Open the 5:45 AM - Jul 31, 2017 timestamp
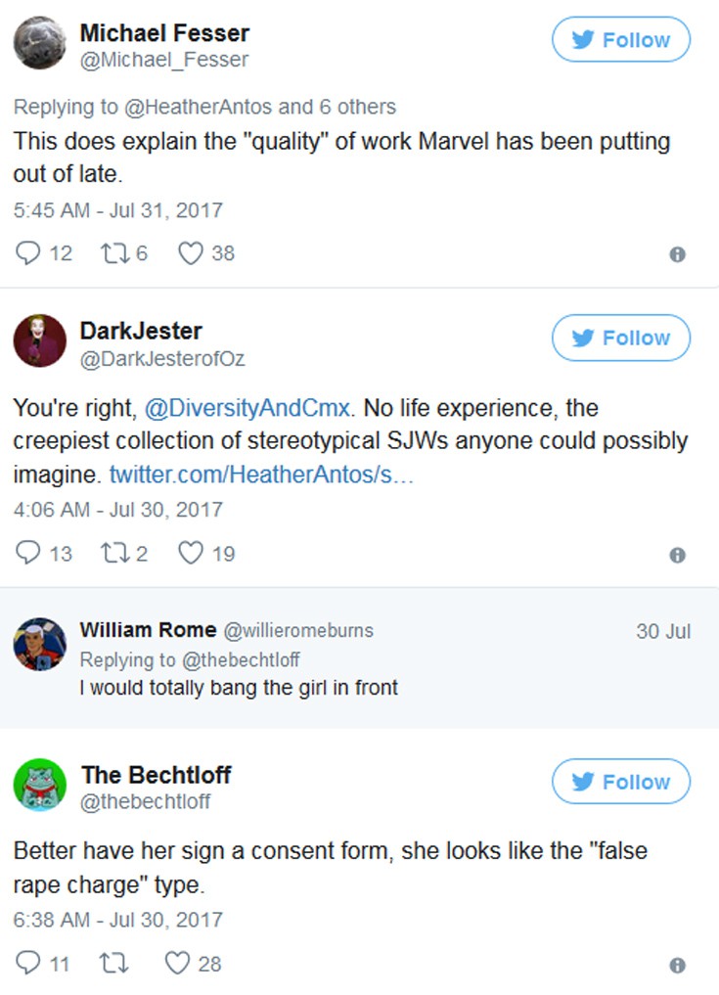The image size is (719, 995). tap(118, 210)
